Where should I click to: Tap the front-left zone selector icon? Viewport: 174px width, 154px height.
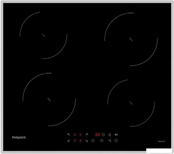click(69, 140)
